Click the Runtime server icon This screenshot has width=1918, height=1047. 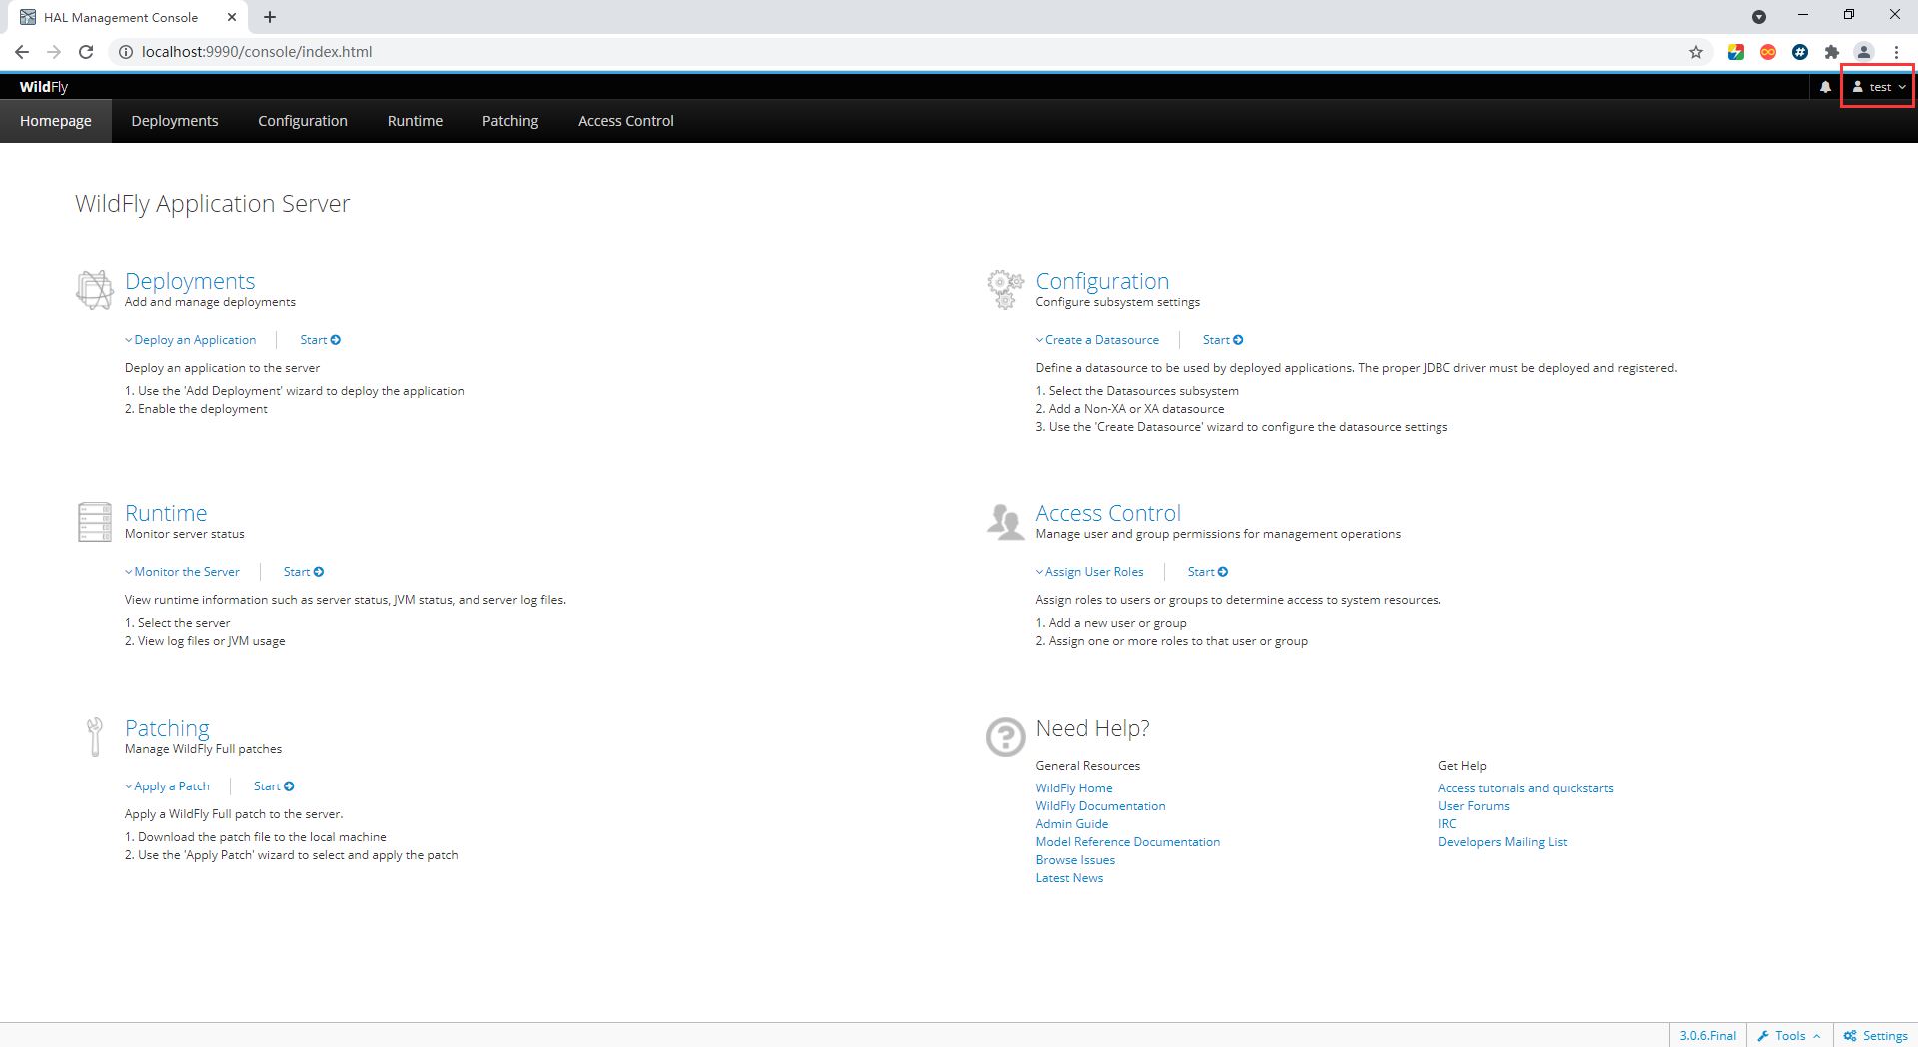pos(95,522)
